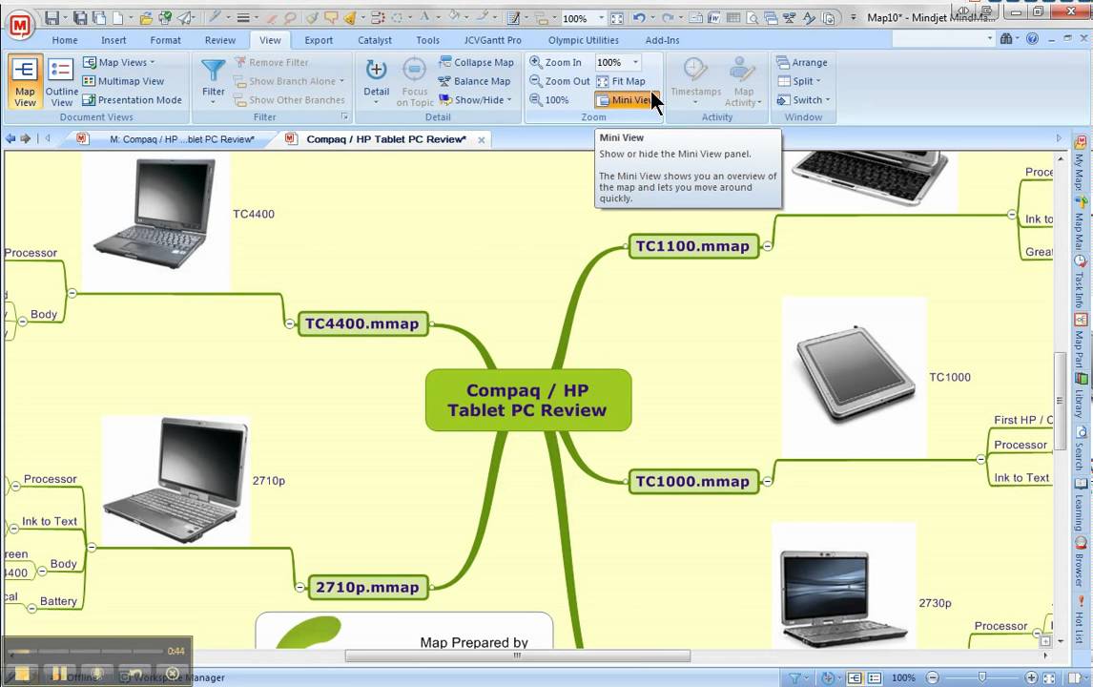Open the Olympic Utilities tab
1093x687 pixels.
[x=584, y=40]
